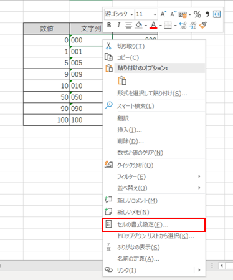Open fill color dropdown arrow
233x280 pixels.
pos(146,26)
